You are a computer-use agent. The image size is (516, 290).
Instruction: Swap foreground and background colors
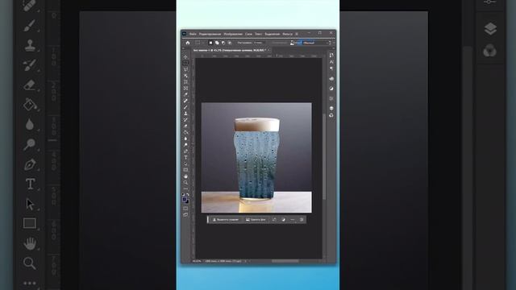tap(188, 195)
